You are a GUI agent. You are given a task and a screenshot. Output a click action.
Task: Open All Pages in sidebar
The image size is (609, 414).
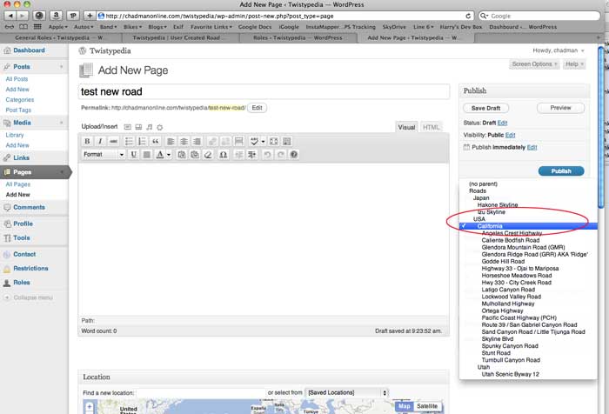[18, 184]
